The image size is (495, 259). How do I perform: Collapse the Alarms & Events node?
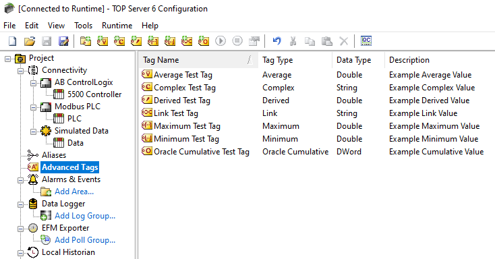pos(20,180)
